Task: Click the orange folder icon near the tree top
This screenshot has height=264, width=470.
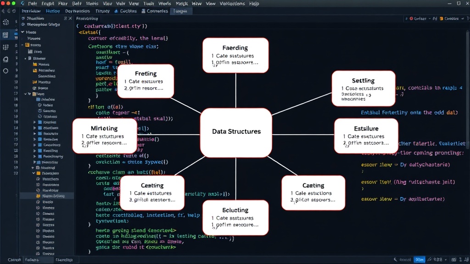Action: tap(27, 45)
